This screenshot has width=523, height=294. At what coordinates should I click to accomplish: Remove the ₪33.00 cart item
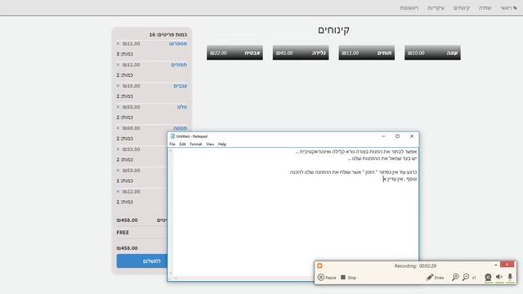coord(118,149)
